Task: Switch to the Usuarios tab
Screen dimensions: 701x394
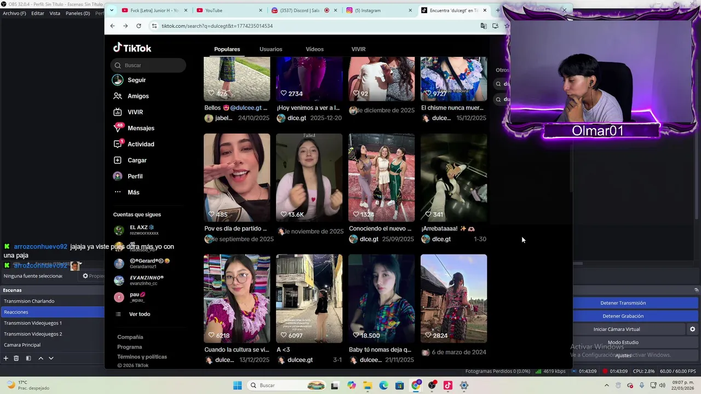Action: [x=271, y=49]
